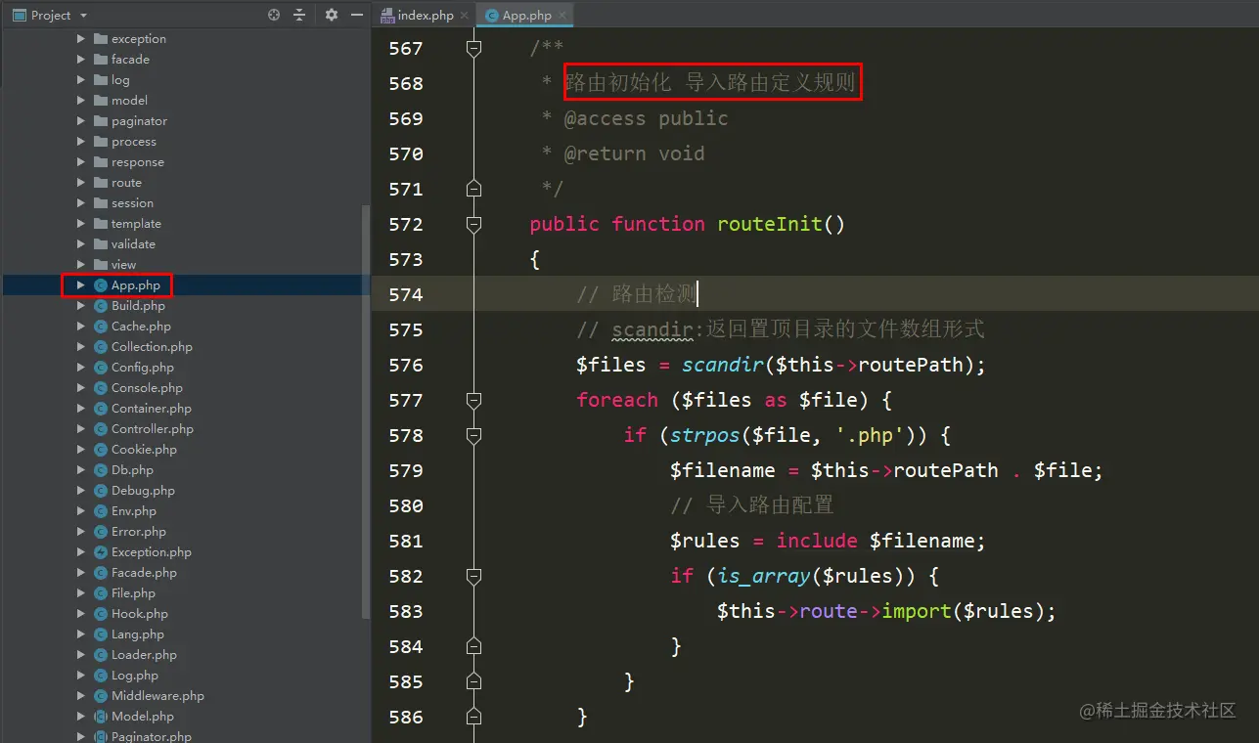The height and width of the screenshot is (743, 1259).
Task: Click the Exception.php lightning icon
Action: 101,552
